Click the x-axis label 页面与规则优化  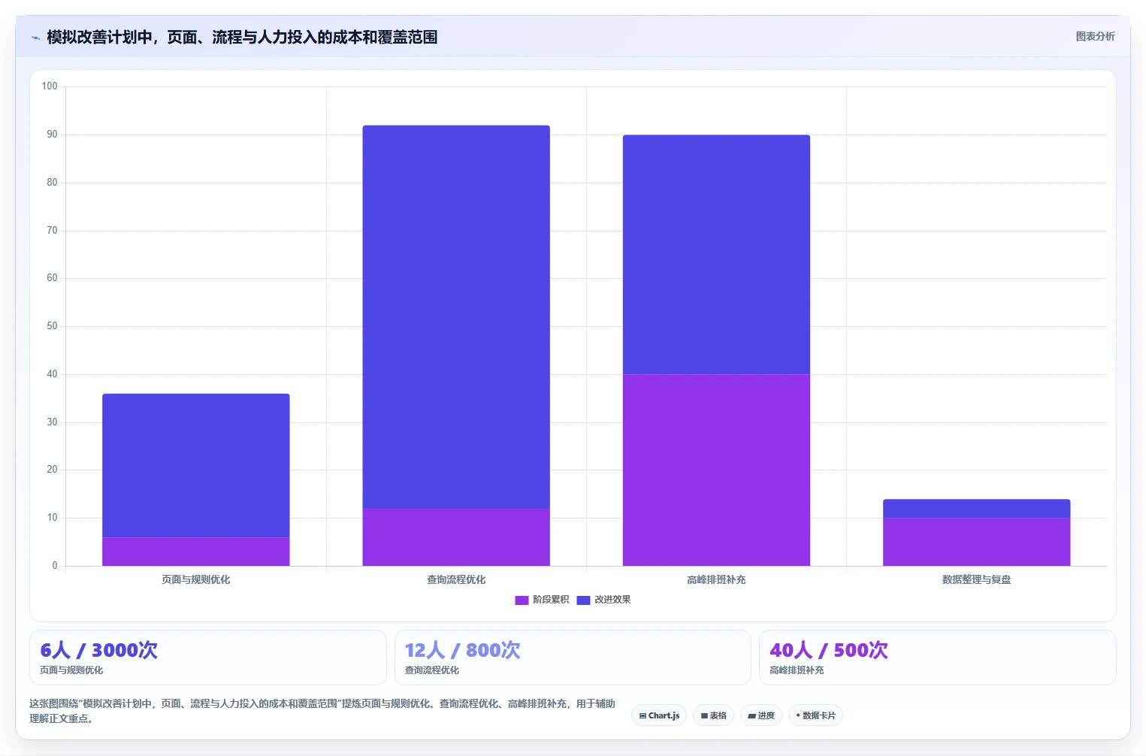click(x=196, y=579)
